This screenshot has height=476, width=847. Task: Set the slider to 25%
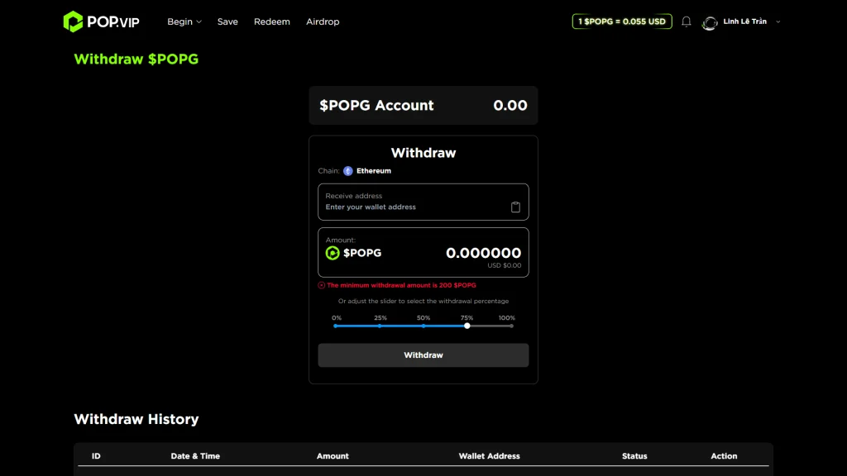pos(380,326)
